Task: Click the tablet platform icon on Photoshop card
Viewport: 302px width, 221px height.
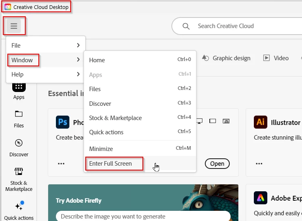Action: click(x=213, y=121)
